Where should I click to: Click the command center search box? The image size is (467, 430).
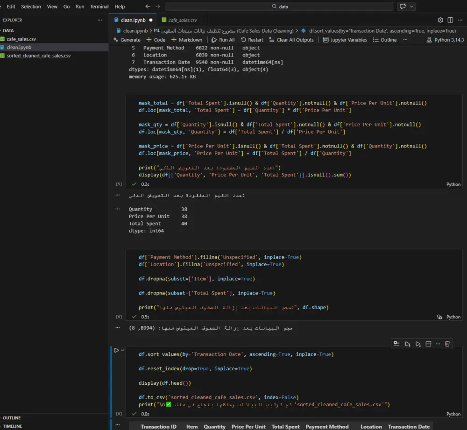pyautogui.click(x=279, y=7)
